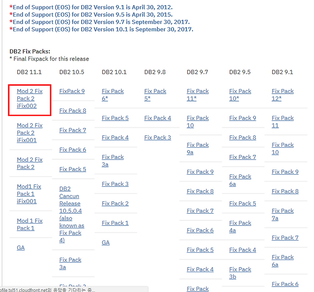
Task: Open DB2 9.5 Fix Pack 3b link
Action: (x=240, y=273)
